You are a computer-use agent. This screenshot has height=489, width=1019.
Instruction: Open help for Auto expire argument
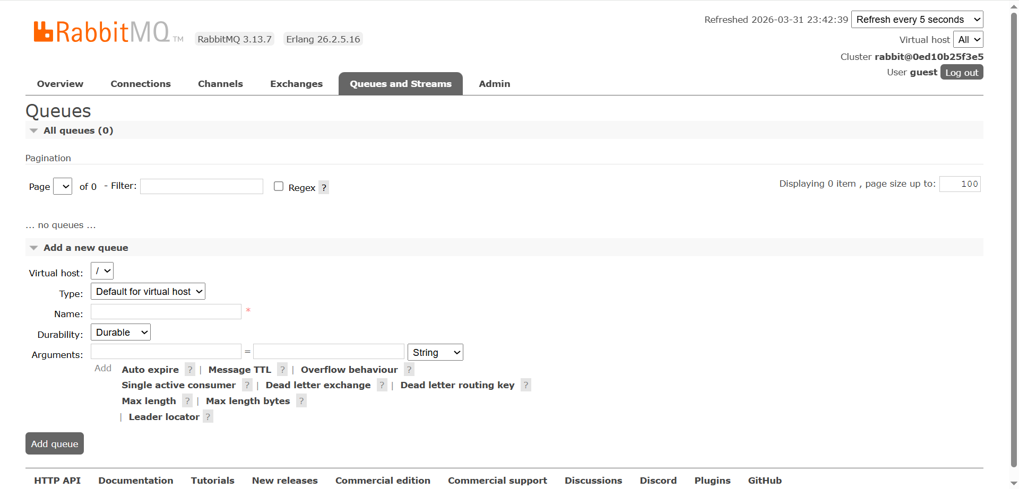(190, 369)
